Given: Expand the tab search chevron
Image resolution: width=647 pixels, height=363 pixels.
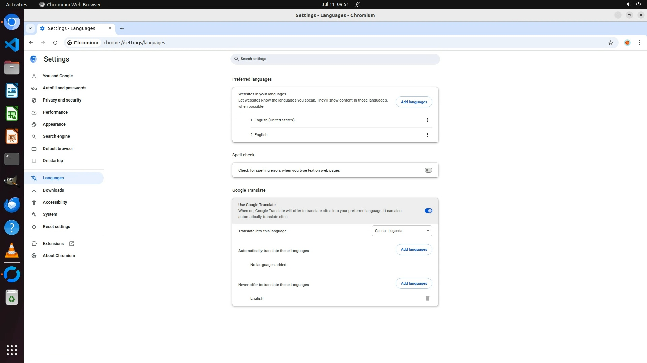Looking at the screenshot, I should pyautogui.click(x=30, y=28).
